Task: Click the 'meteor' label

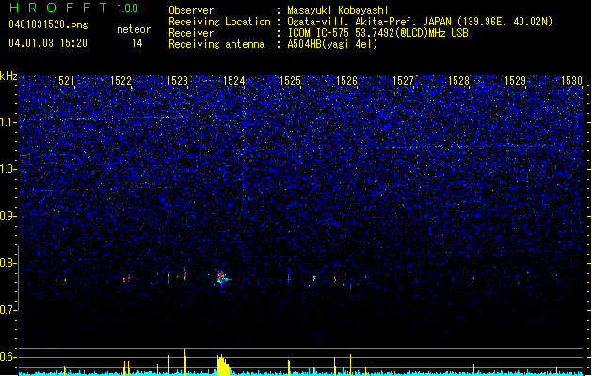Action: coord(134,29)
